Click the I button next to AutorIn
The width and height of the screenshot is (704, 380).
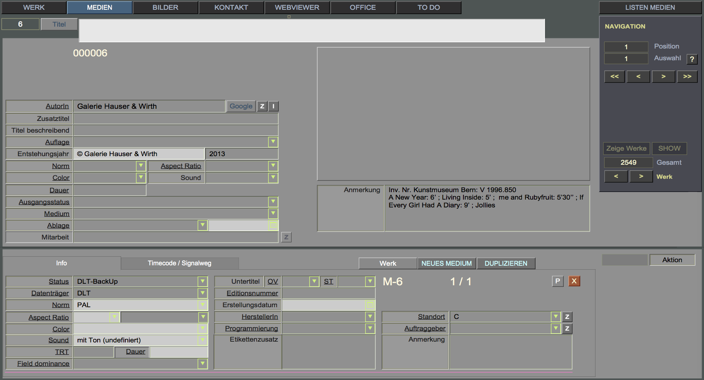273,106
